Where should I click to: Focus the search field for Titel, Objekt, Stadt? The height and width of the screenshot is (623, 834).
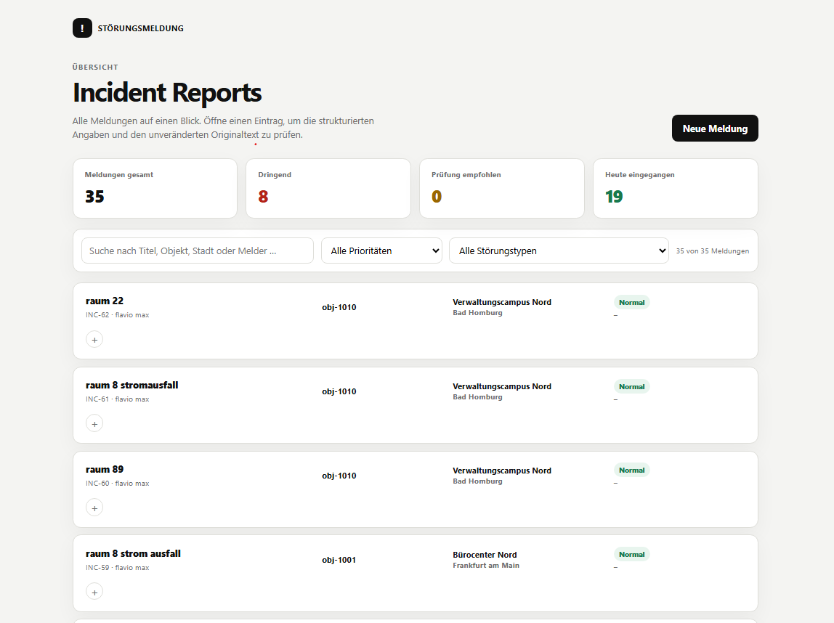(198, 251)
